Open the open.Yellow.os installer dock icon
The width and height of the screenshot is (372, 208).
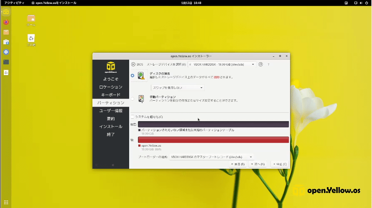click(x=6, y=12)
